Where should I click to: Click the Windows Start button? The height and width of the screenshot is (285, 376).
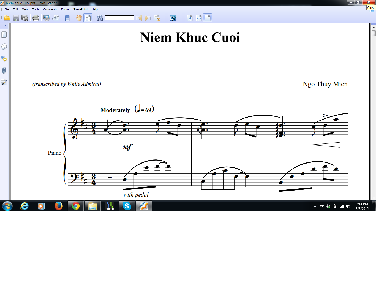click(7, 206)
